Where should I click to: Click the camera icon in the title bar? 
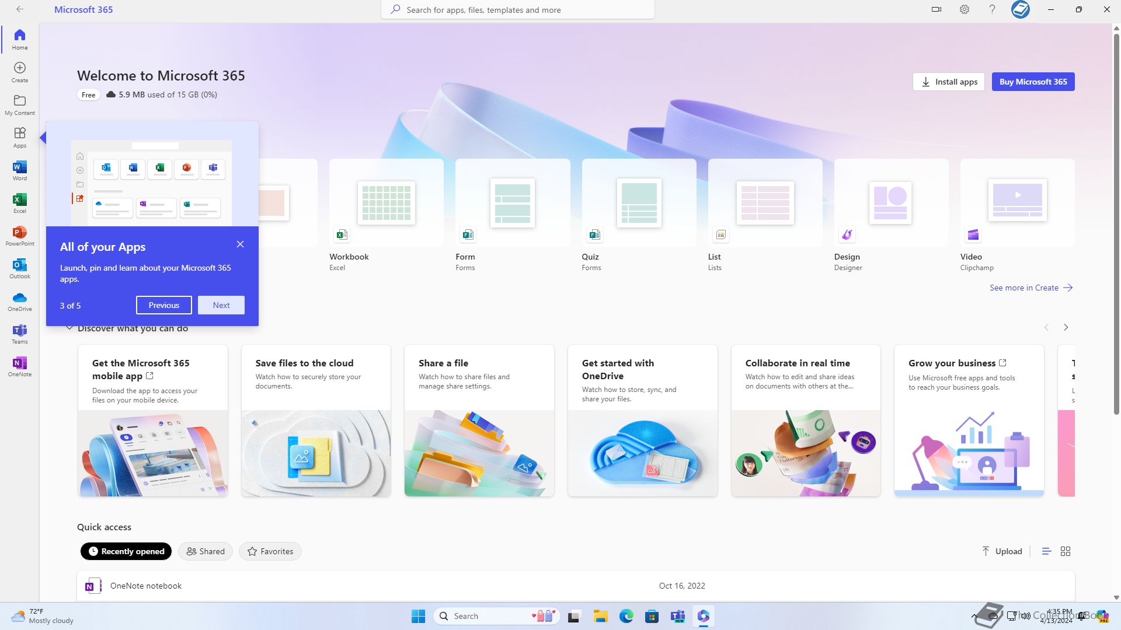pos(937,9)
